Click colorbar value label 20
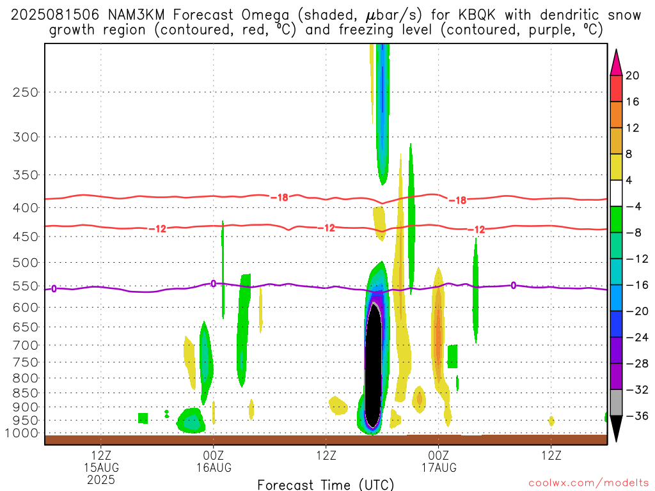The height and width of the screenshot is (491, 655). click(x=633, y=75)
